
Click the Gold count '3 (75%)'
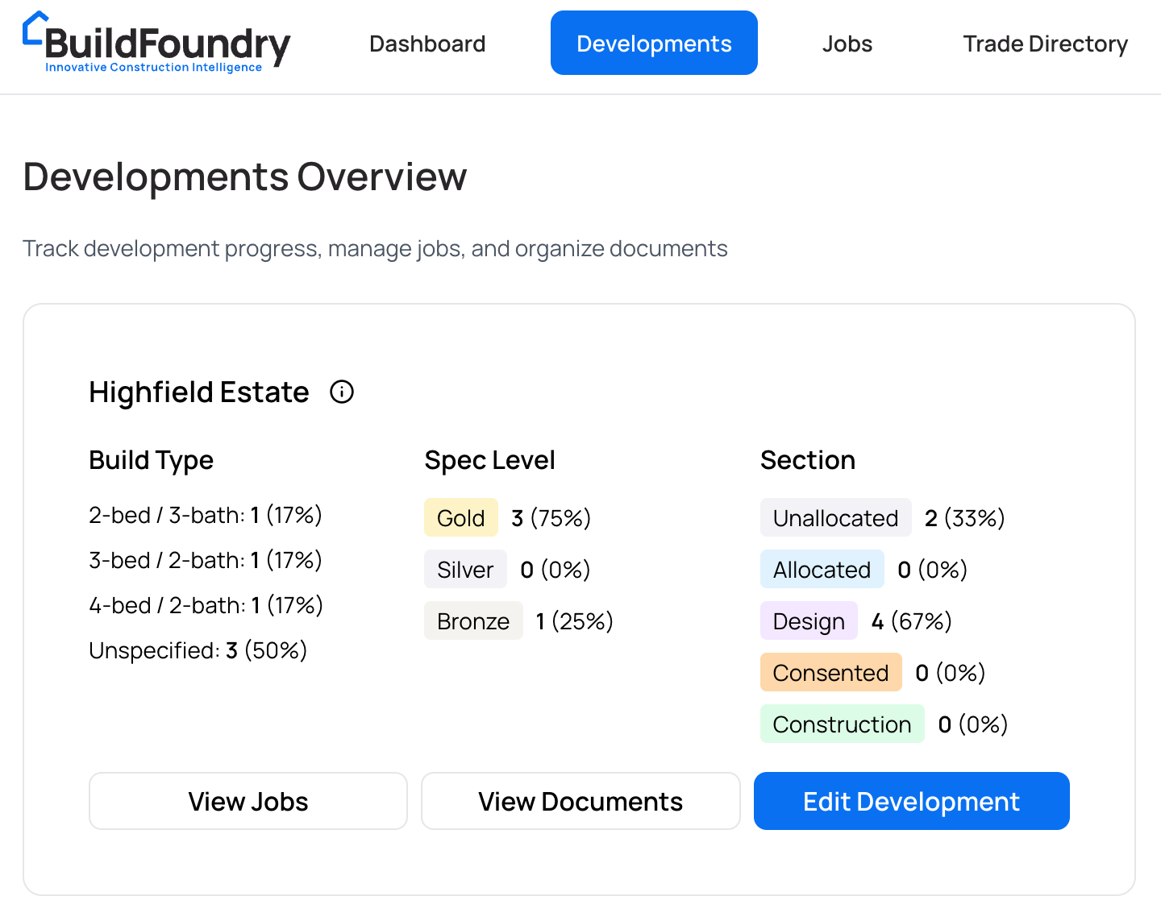[551, 518]
